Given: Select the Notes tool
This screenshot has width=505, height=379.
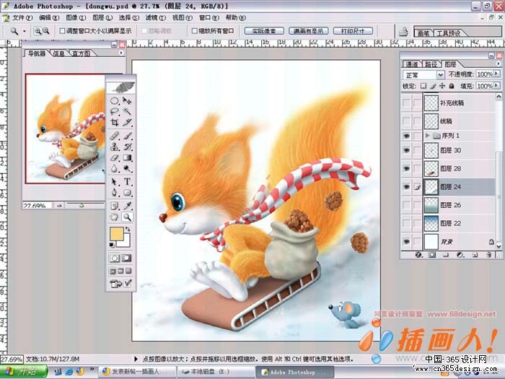Looking at the screenshot, I should (115, 206).
